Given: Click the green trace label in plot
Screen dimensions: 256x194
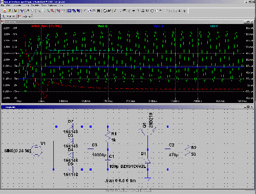Looking at the screenshot, I should pyautogui.click(x=102, y=26).
